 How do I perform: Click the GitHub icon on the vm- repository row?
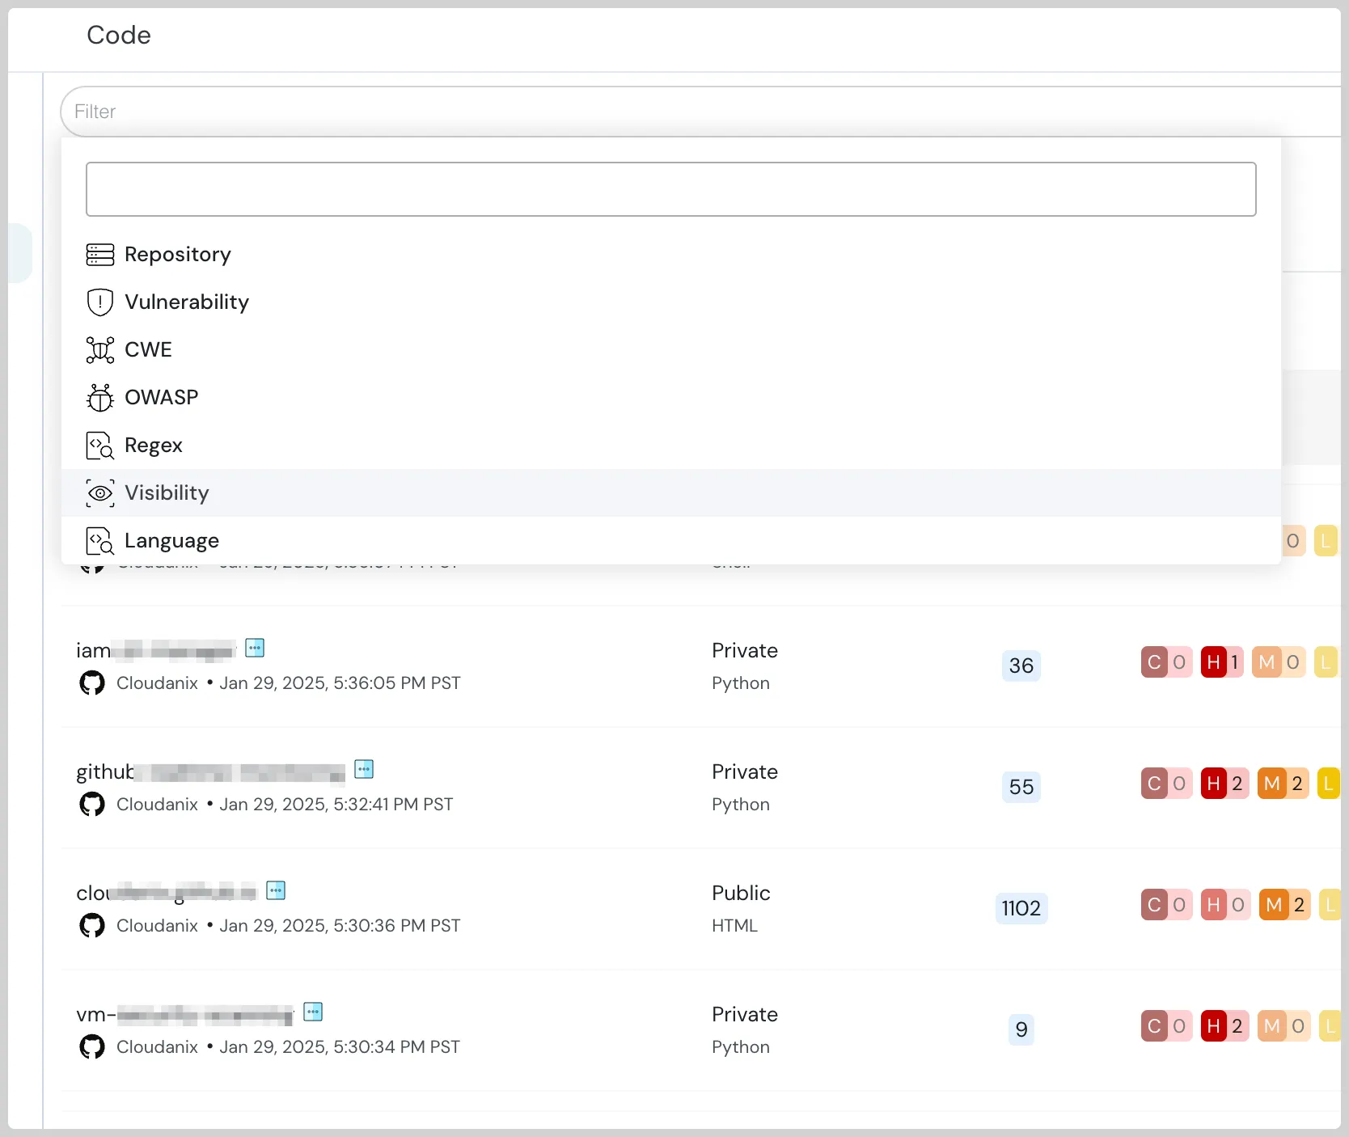click(91, 1046)
